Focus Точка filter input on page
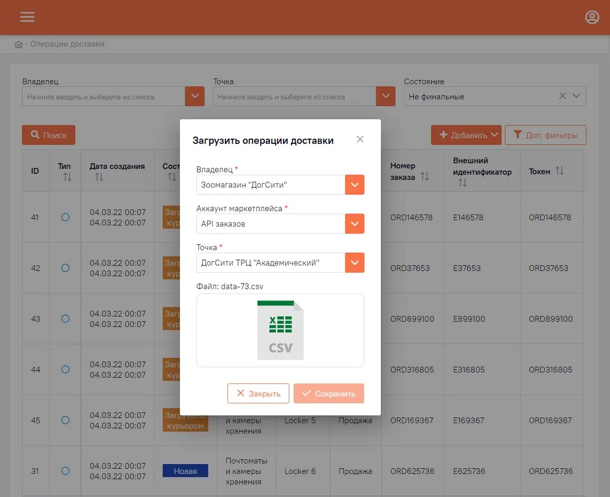 pyautogui.click(x=295, y=96)
